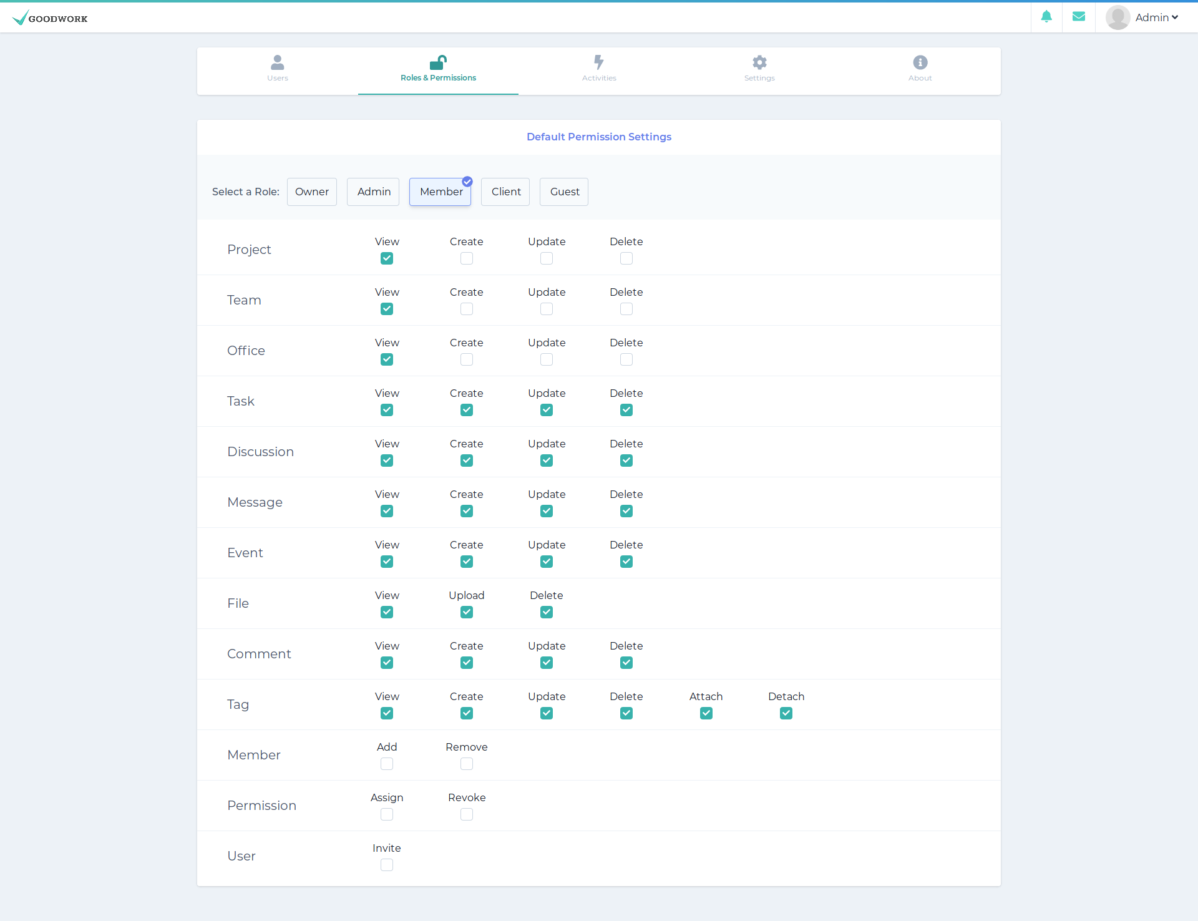Click the Settings gear icon
This screenshot has height=921, width=1198.
pos(759,62)
